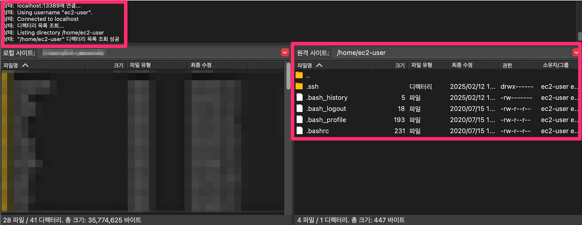Sort remote files by 소유자/그룹 column
The image size is (582, 225).
559,66
